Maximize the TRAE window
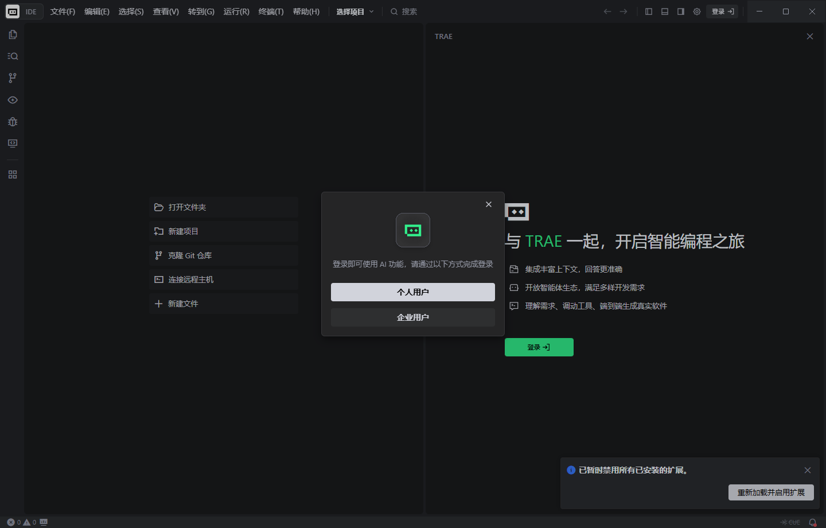 pyautogui.click(x=786, y=11)
